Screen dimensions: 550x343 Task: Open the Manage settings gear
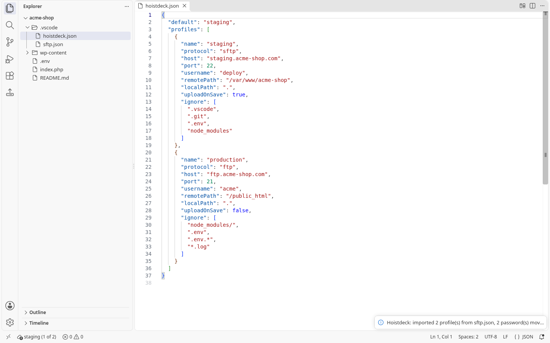point(10,322)
